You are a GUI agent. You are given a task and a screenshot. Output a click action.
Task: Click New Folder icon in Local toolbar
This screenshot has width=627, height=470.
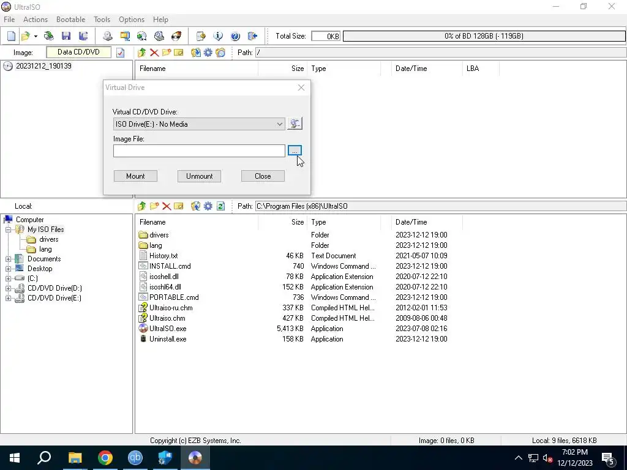click(x=154, y=206)
